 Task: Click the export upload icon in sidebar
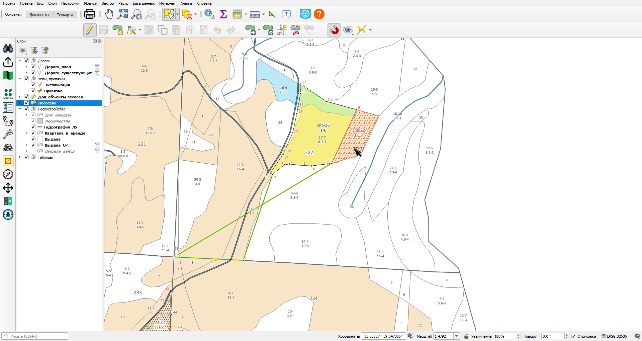click(x=8, y=62)
